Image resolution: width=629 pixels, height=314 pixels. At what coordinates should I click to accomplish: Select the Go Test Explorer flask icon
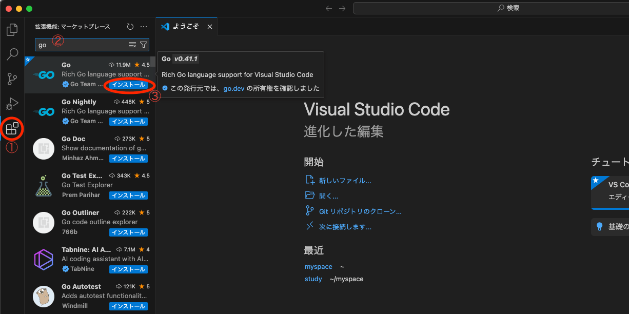coord(44,186)
